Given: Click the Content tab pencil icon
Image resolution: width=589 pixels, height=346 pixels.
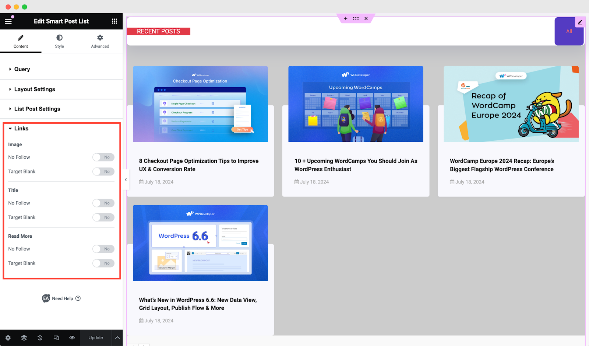Looking at the screenshot, I should (21, 38).
